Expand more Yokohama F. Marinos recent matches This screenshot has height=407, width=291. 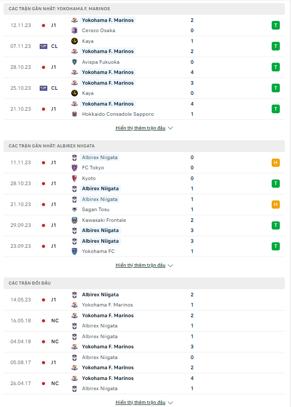(x=144, y=128)
